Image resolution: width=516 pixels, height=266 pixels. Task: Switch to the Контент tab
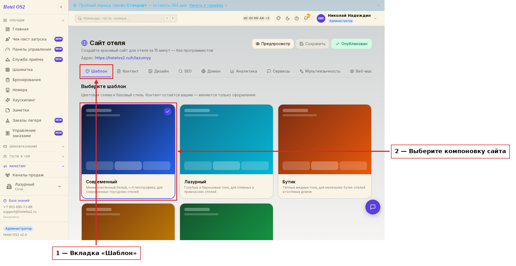click(x=128, y=71)
